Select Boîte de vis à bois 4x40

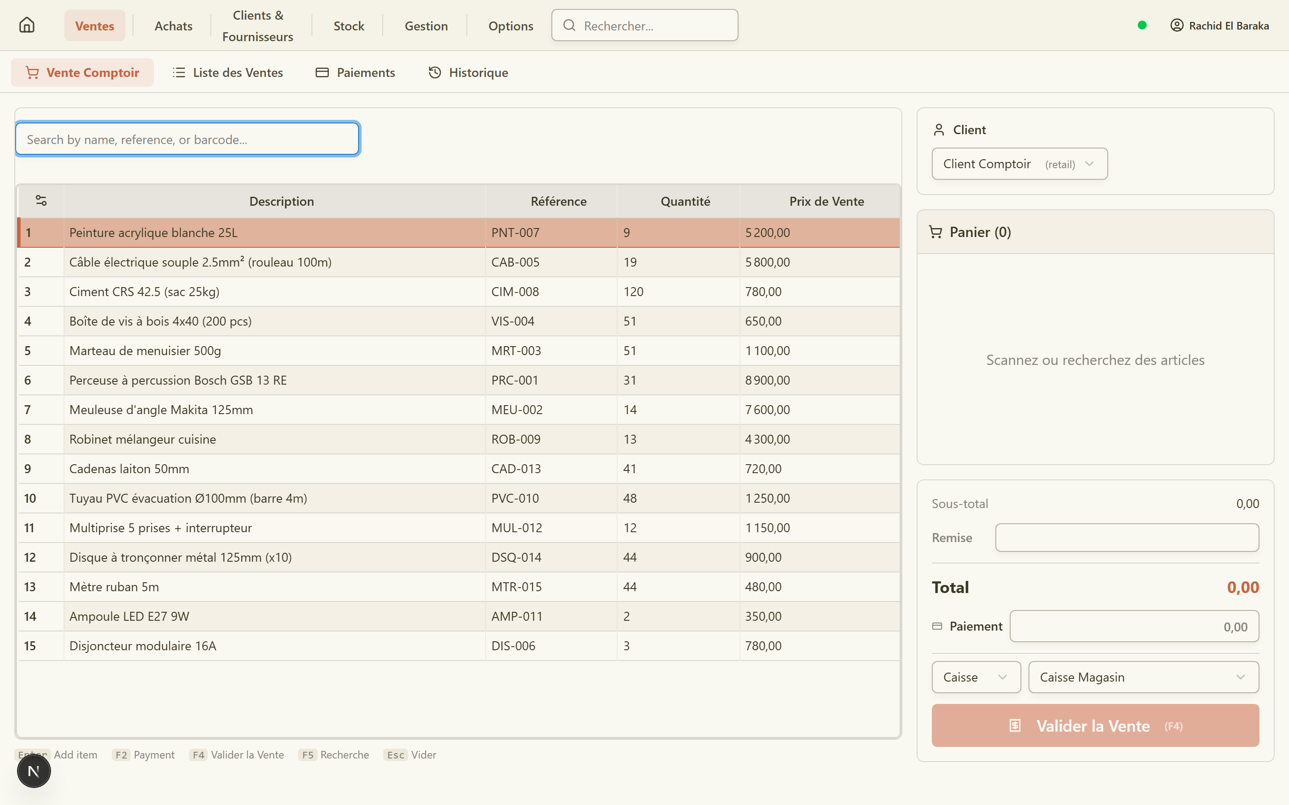click(459, 321)
